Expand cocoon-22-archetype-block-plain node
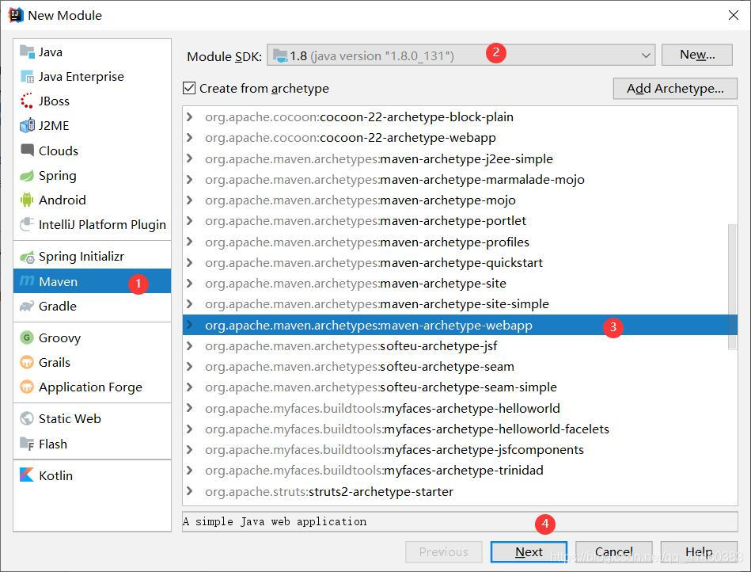This screenshot has width=751, height=572. (190, 116)
